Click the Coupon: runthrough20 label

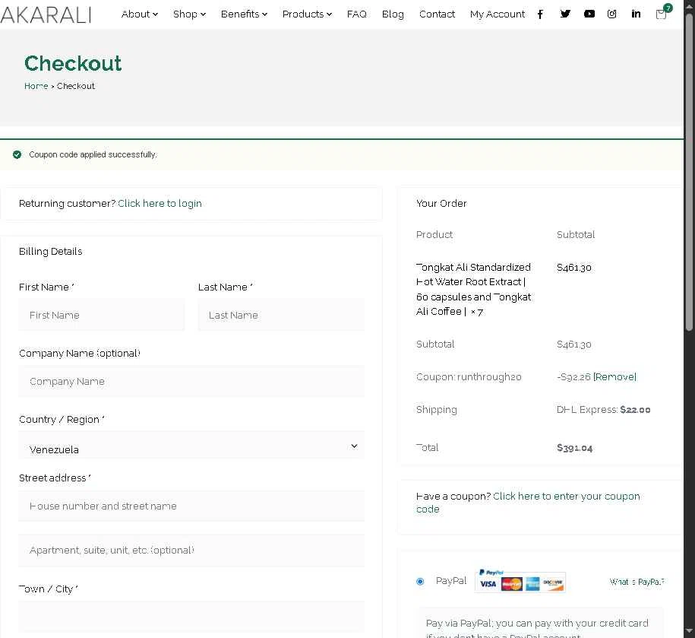[x=469, y=376]
